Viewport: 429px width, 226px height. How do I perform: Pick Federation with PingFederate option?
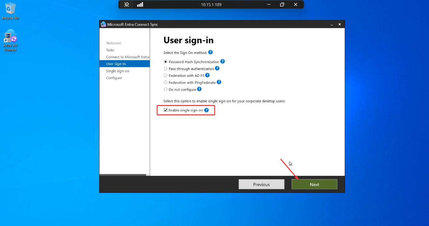[165, 82]
